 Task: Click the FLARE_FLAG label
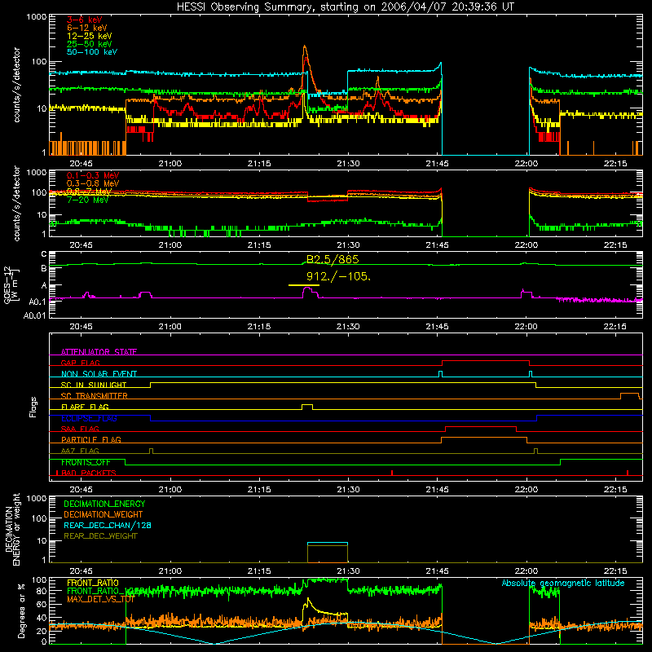pyautogui.click(x=85, y=407)
